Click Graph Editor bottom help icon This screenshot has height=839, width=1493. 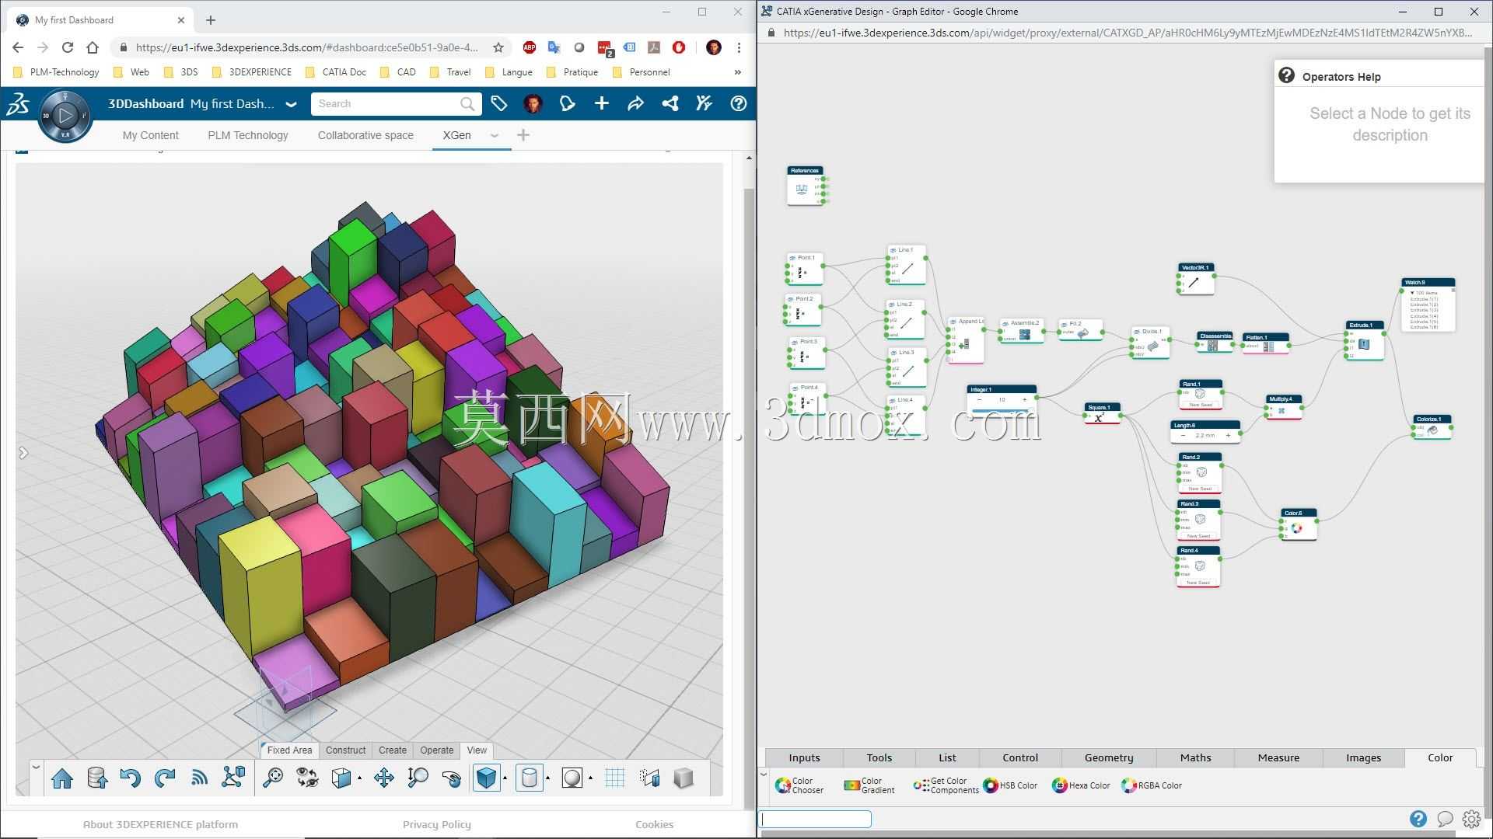(x=1418, y=819)
